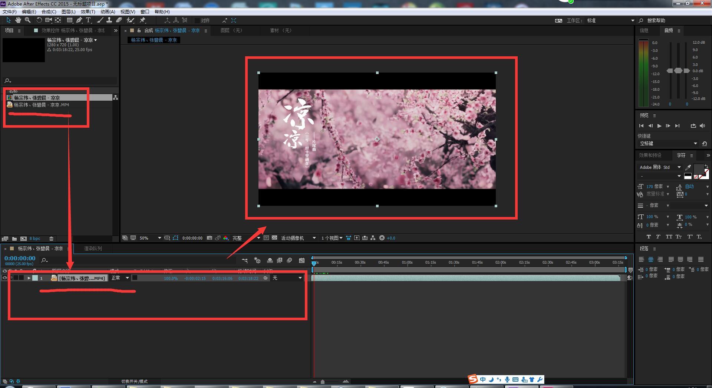The width and height of the screenshot is (712, 388).
Task: Click the 切换开关/模式 button
Action: pos(134,381)
